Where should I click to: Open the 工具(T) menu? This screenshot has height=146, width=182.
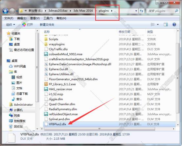(x=48, y=18)
